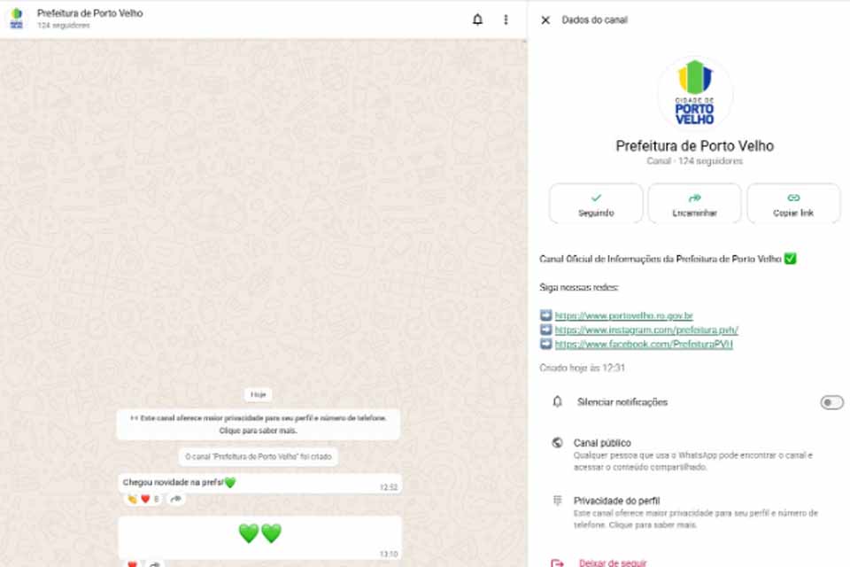The width and height of the screenshot is (850, 567).
Task: Click the privacy notice saying Clique para saber mais
Action: point(259,430)
